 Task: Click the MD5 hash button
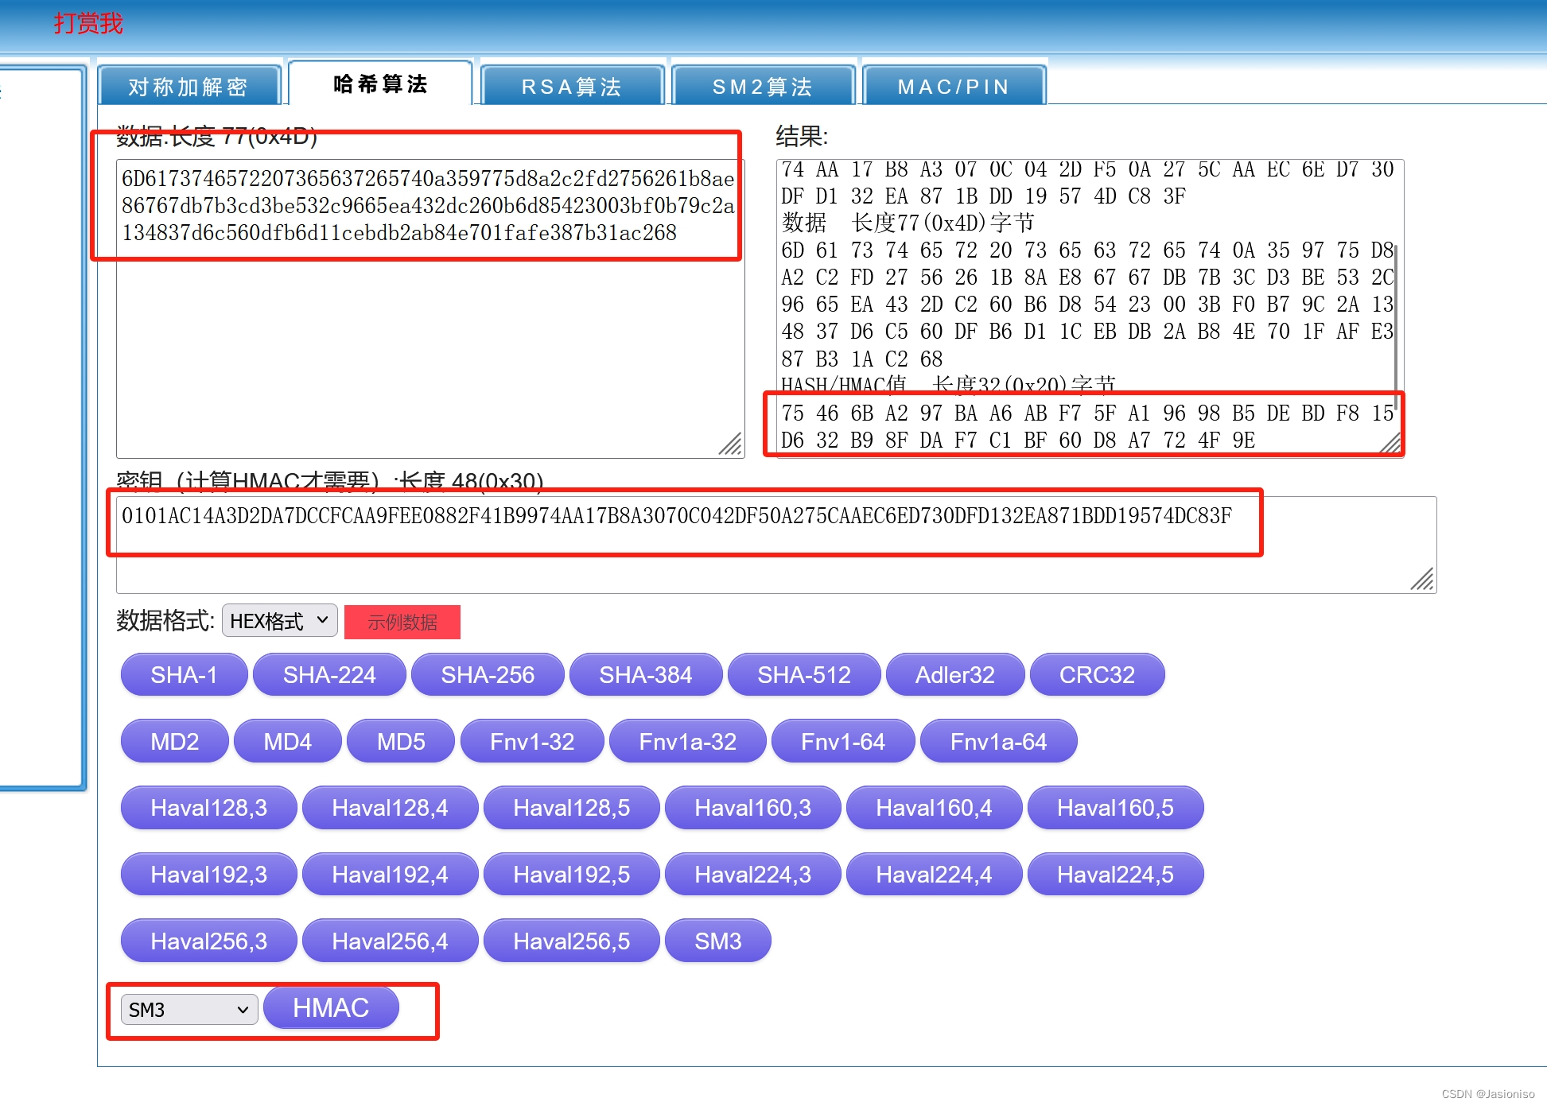click(x=401, y=742)
